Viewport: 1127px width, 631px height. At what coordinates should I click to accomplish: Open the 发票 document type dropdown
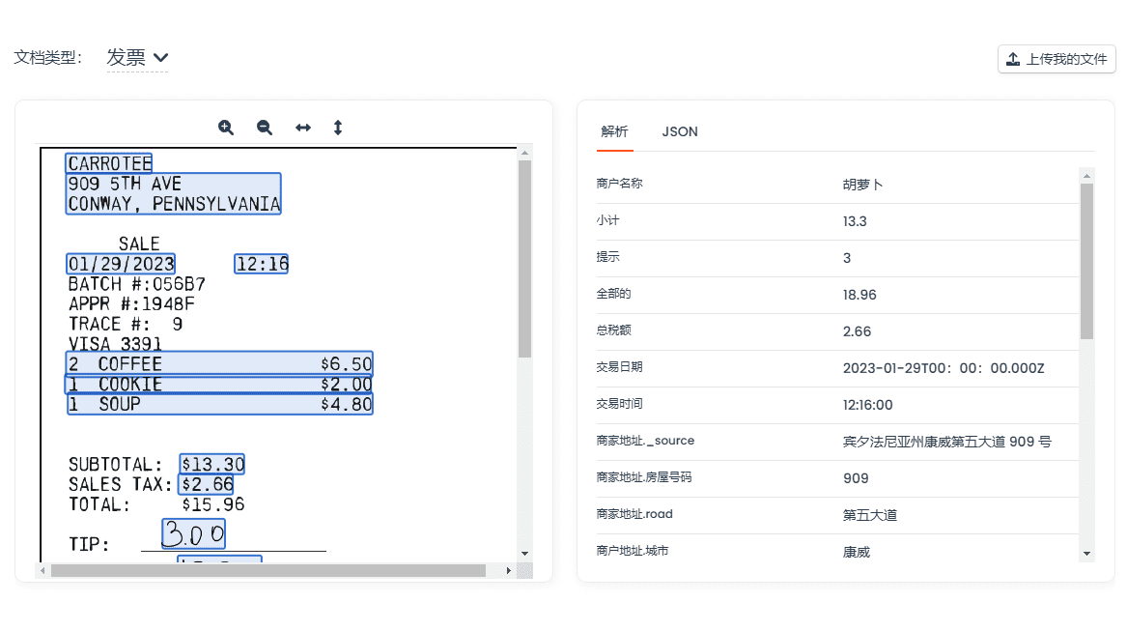(x=137, y=58)
